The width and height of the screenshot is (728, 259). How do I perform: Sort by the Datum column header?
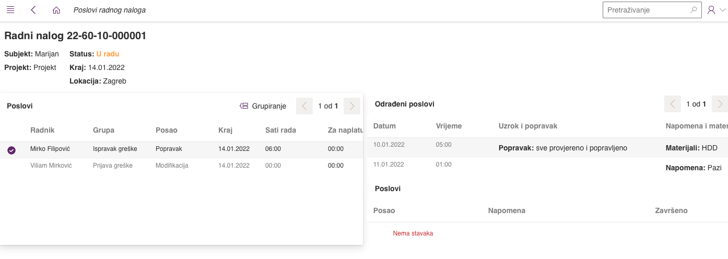coord(384,126)
